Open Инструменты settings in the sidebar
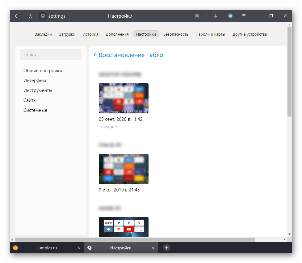This screenshot has height=263, width=302. [38, 90]
